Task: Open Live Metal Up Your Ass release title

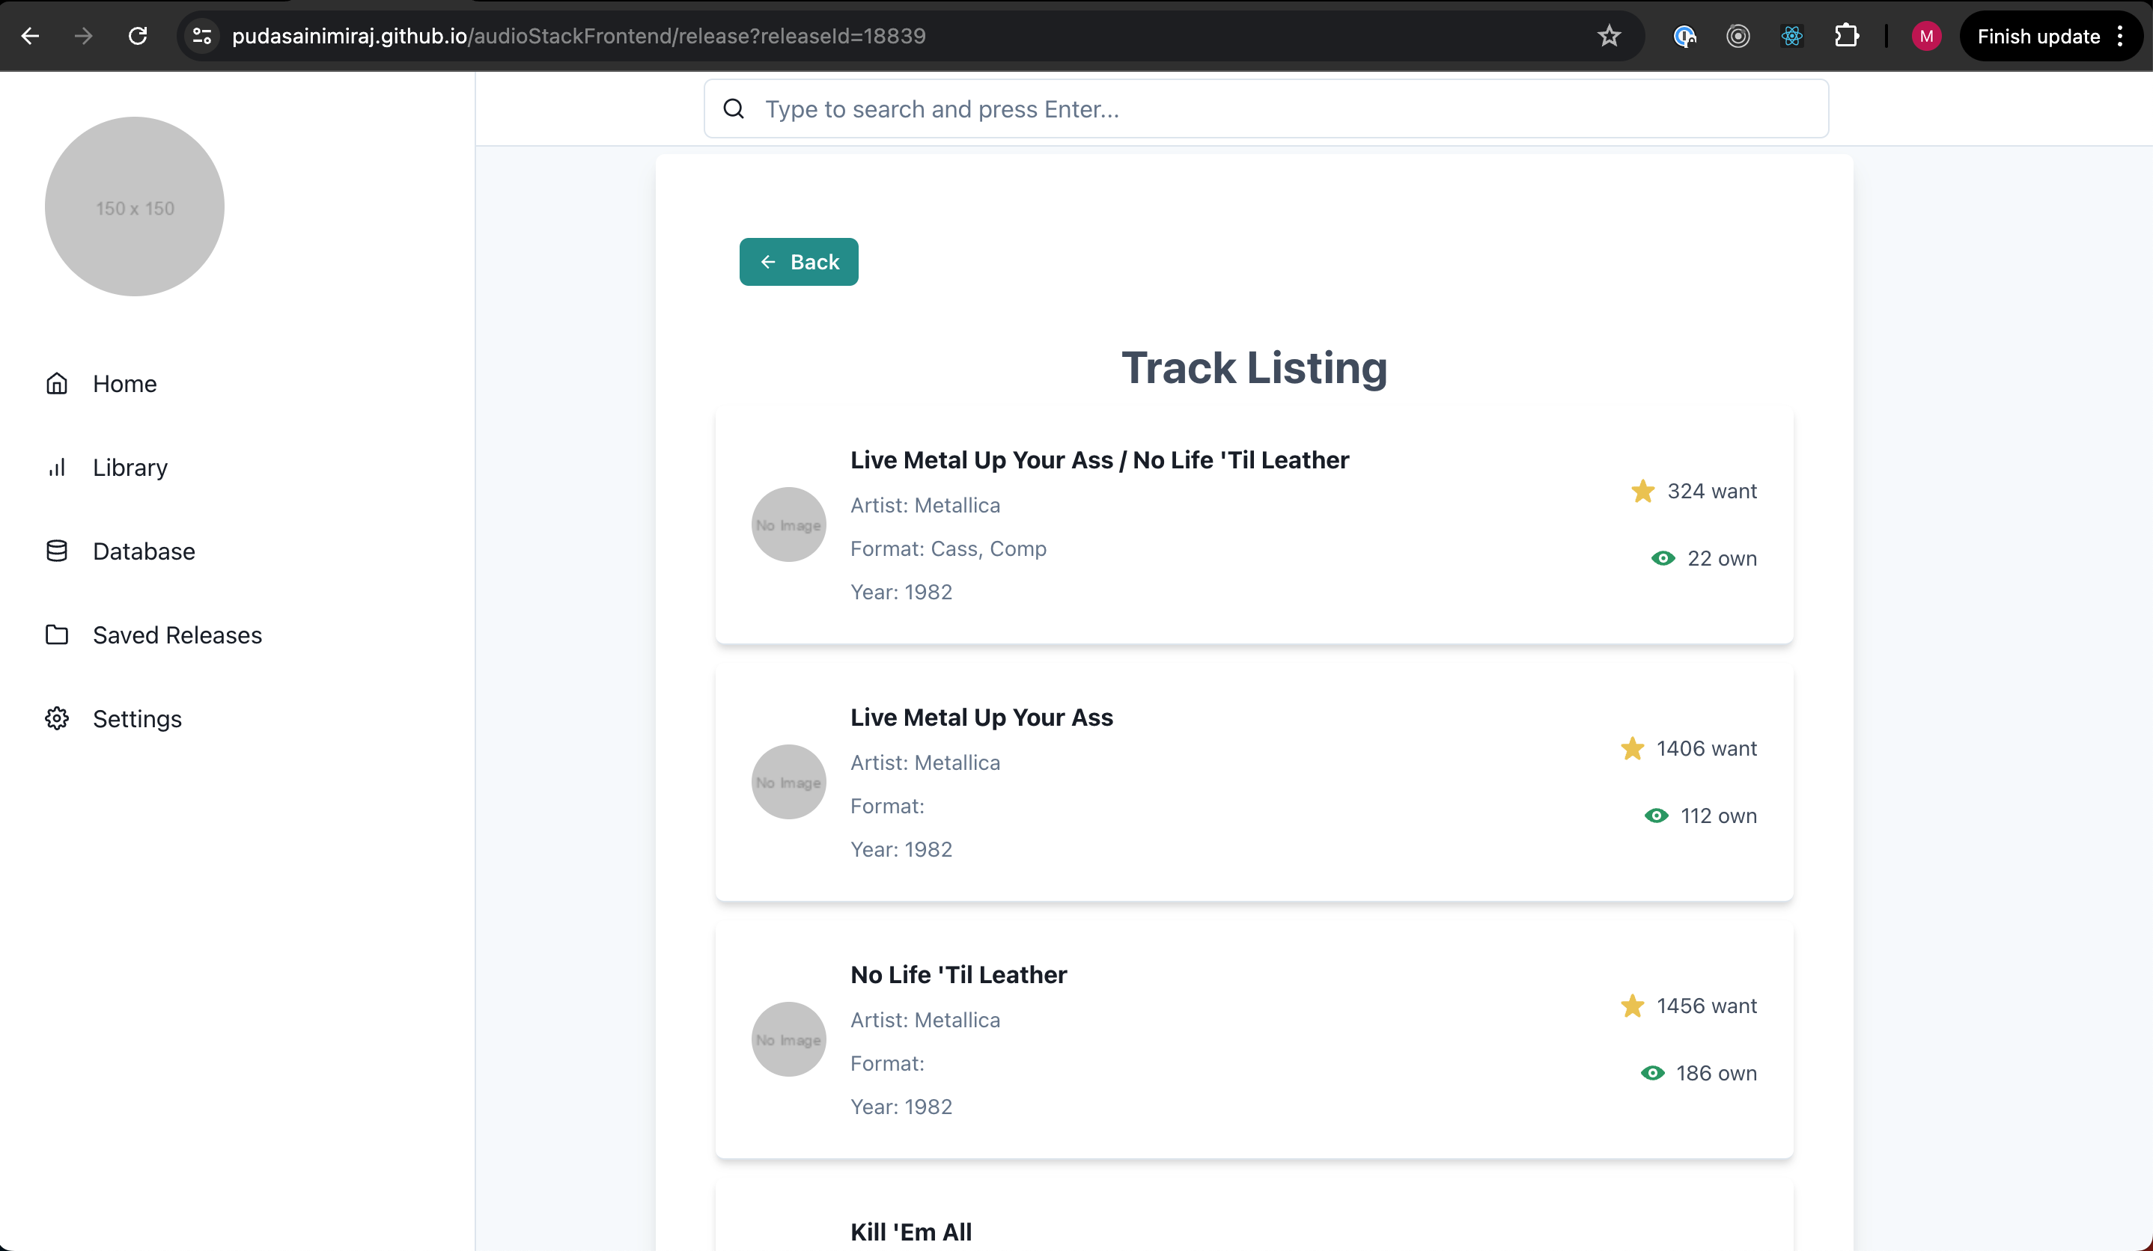Action: point(981,718)
